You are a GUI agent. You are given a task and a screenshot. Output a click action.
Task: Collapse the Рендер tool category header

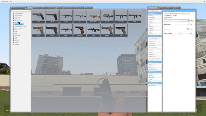pyautogui.click(x=155, y=72)
